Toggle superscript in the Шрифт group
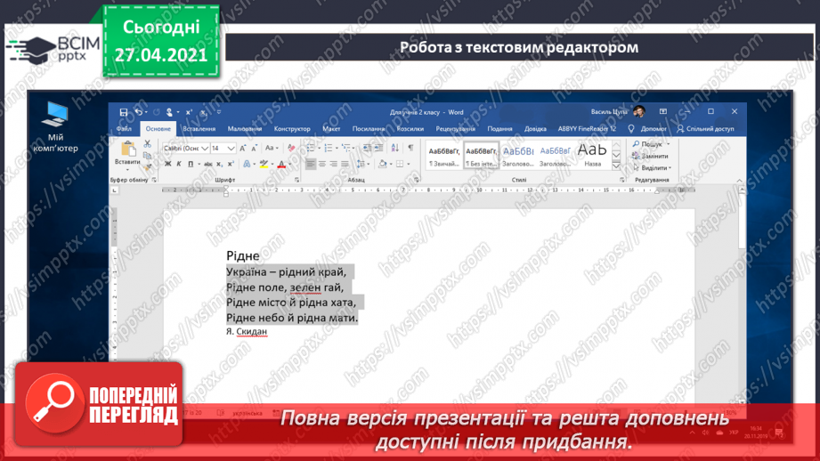The image size is (820, 461). [231, 164]
